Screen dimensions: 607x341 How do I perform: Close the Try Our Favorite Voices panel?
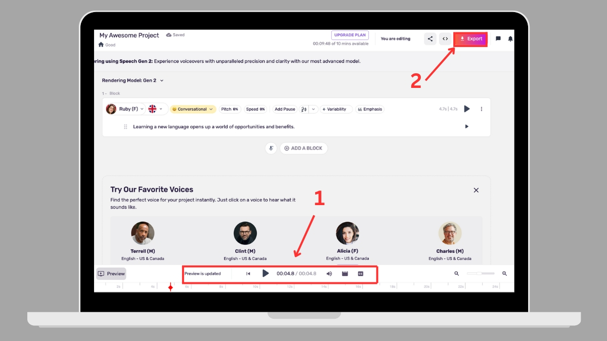476,190
